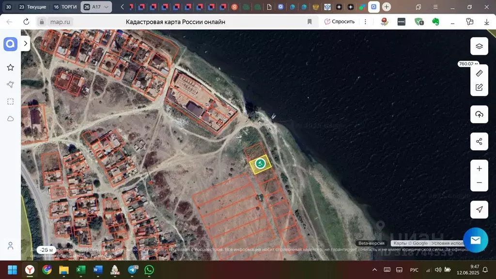Go back with the browser back arrow
Viewport: 496px width, 279px height.
coord(10,21)
